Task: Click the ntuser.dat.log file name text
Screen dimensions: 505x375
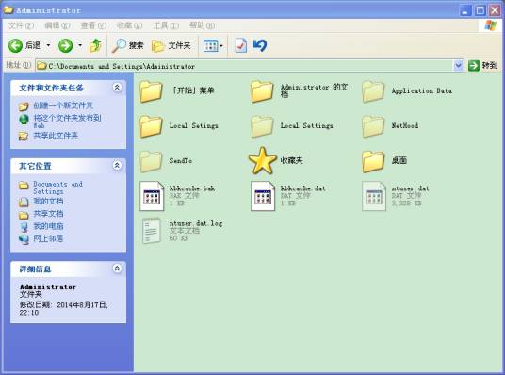Action: (196, 223)
